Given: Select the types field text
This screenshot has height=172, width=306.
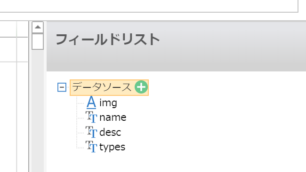Looking at the screenshot, I should (112, 147).
